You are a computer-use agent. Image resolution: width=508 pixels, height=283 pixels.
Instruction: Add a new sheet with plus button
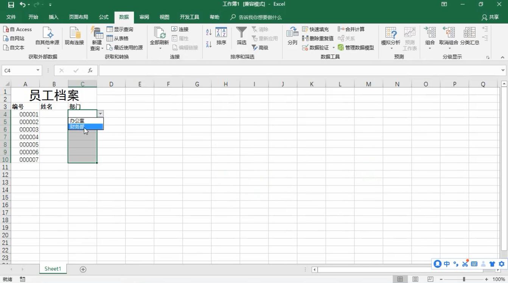coord(83,269)
